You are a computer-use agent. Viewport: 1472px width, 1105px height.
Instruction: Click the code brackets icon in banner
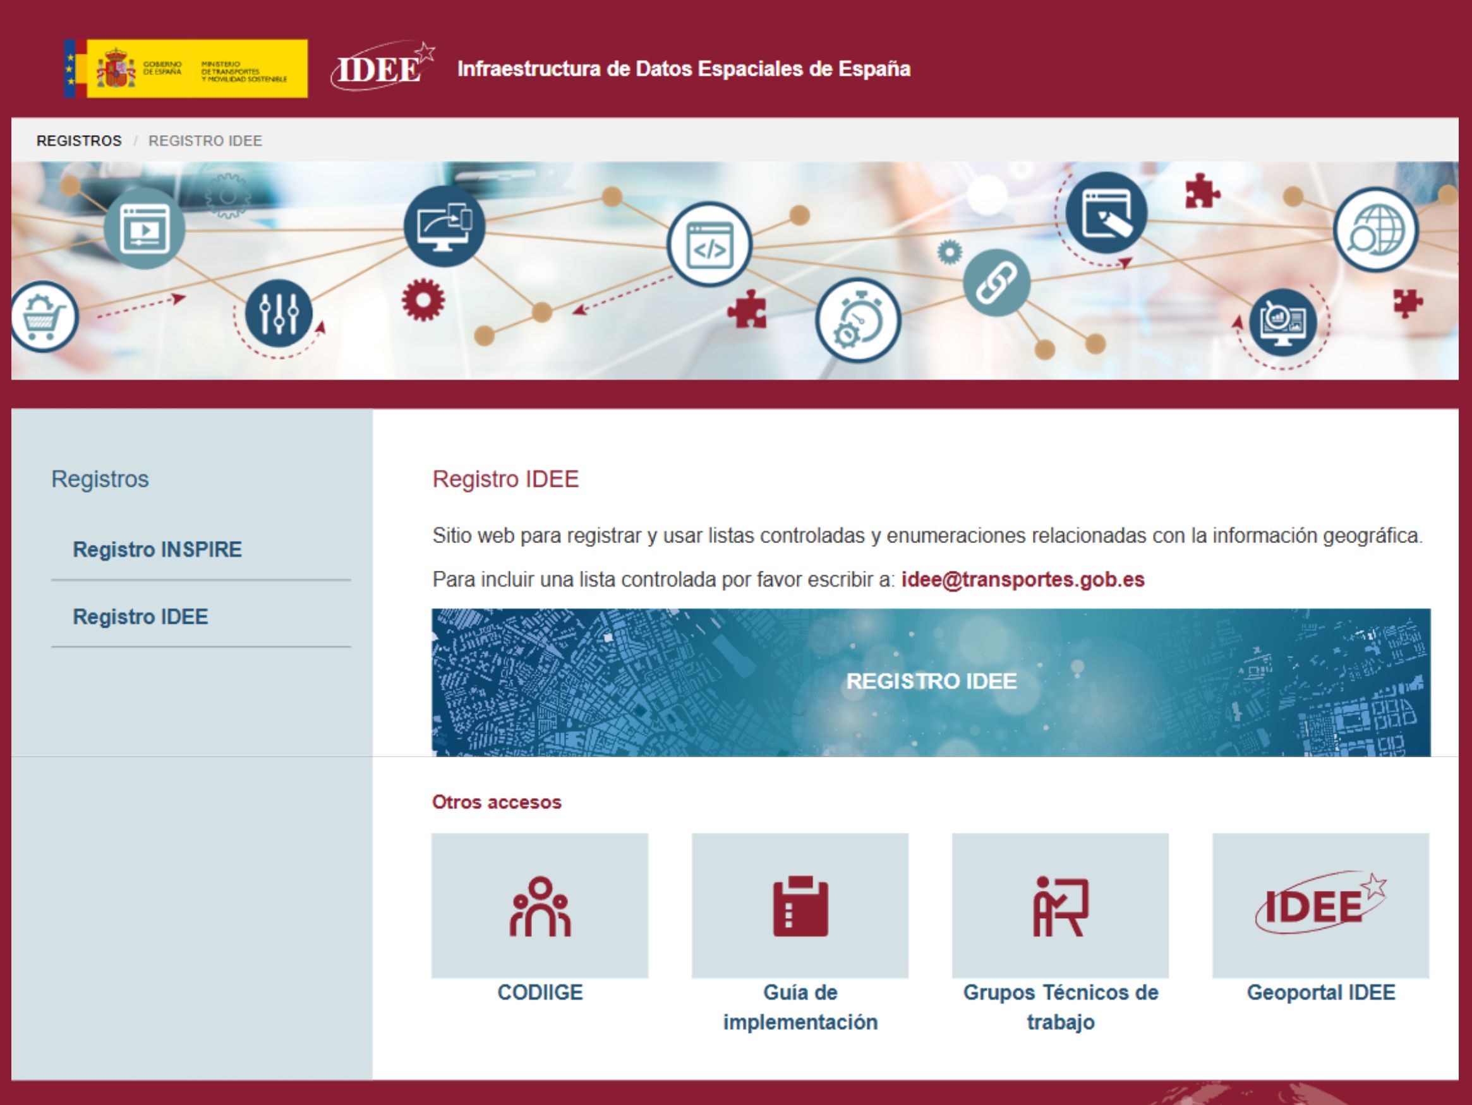709,246
